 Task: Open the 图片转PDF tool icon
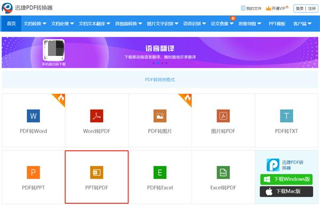coord(223,116)
